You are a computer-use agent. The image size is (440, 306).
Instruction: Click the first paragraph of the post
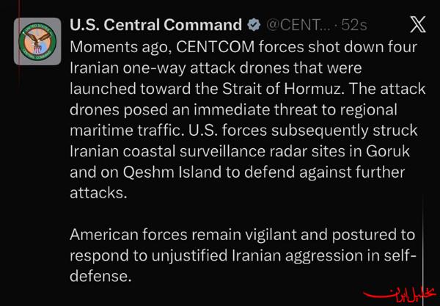[248, 120]
